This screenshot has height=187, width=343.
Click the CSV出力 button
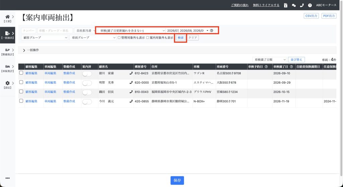pyautogui.click(x=311, y=16)
